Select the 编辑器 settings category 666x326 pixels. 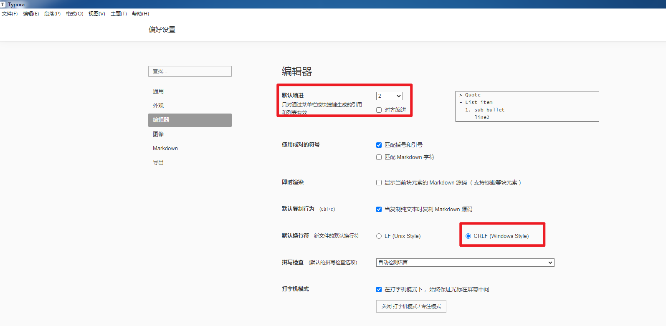pos(190,120)
